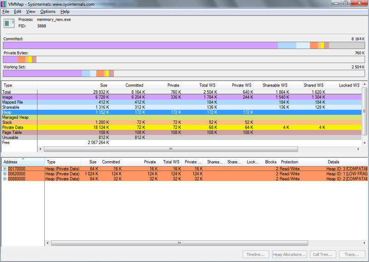Click the purple Image segment in Committed bar

pyautogui.click(x=141, y=46)
